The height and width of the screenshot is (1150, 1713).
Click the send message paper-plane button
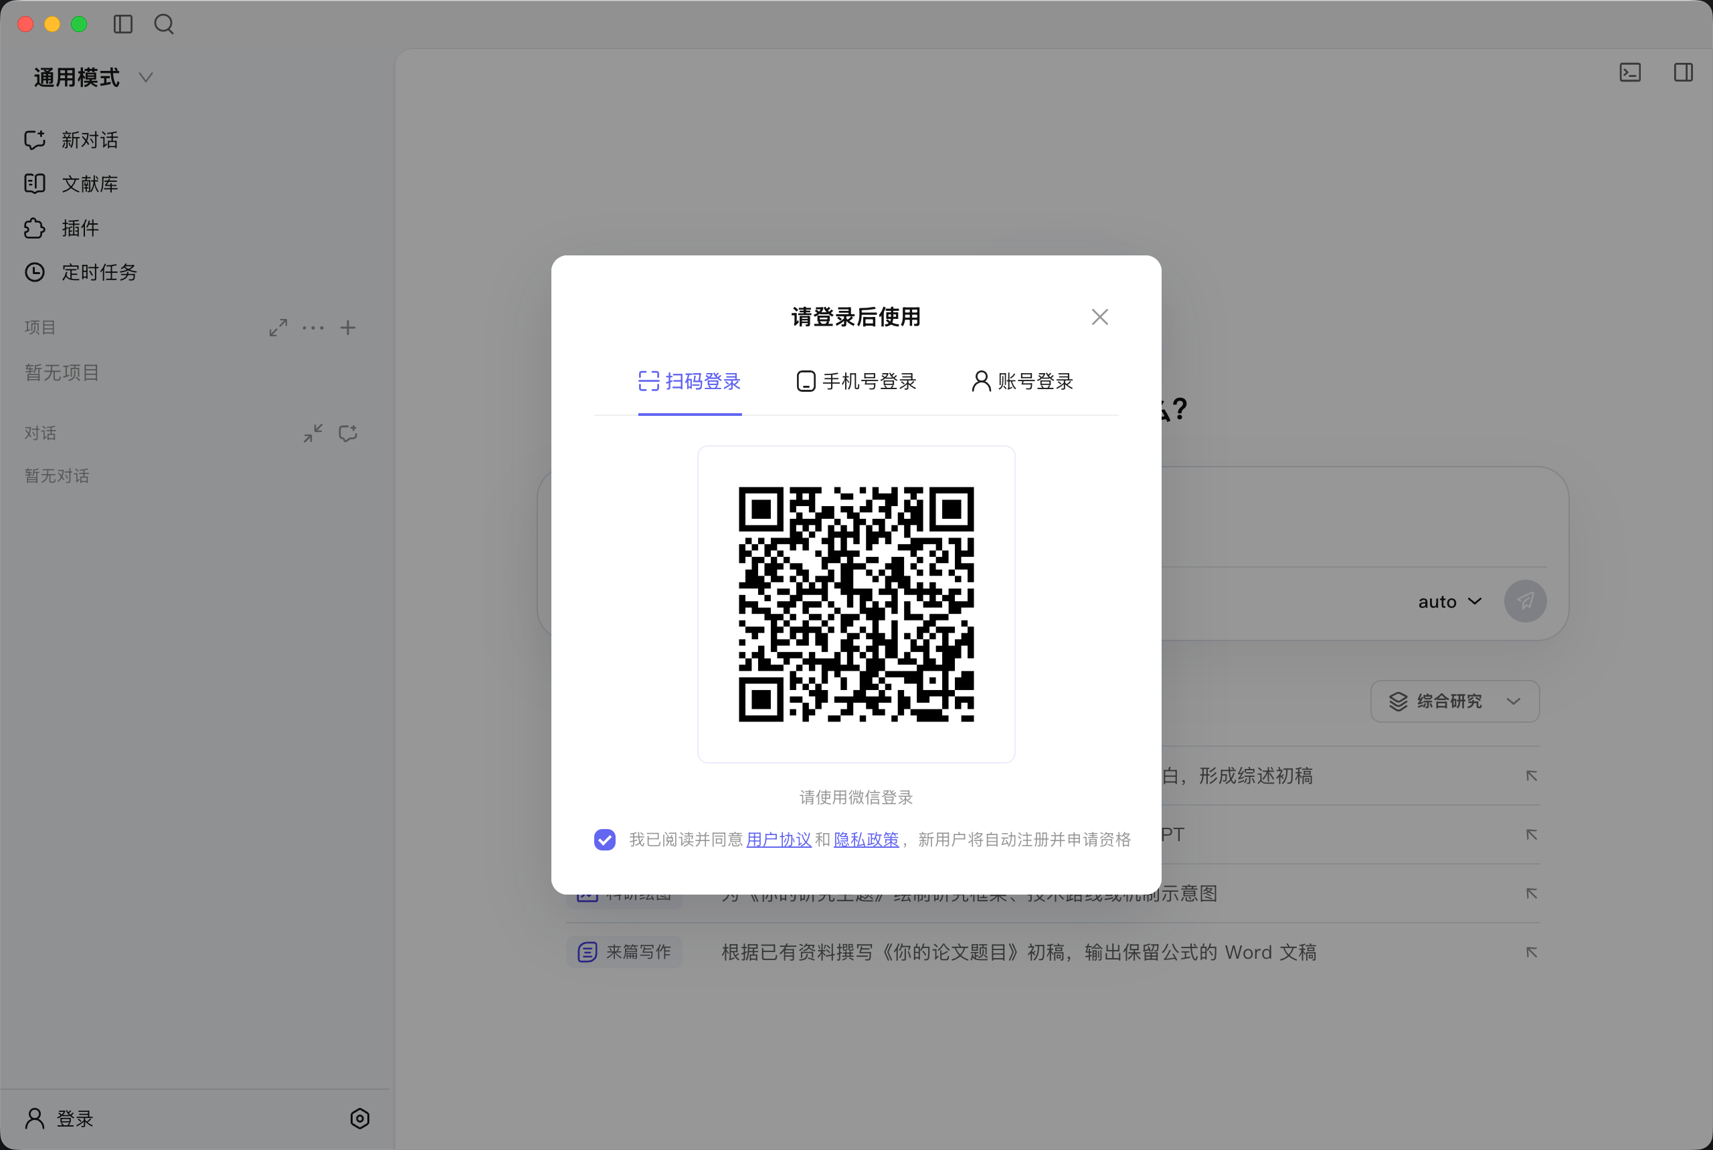[x=1525, y=601]
